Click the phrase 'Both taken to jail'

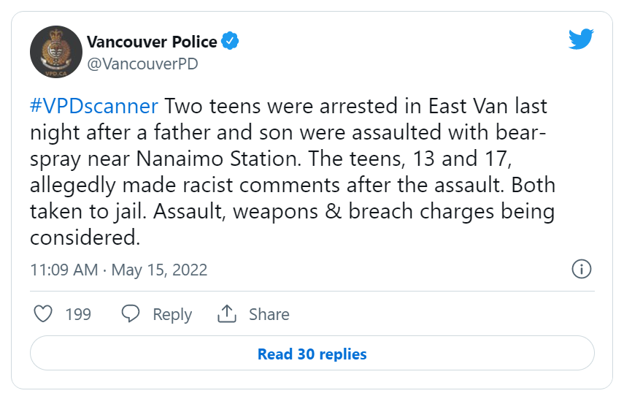click(x=293, y=198)
